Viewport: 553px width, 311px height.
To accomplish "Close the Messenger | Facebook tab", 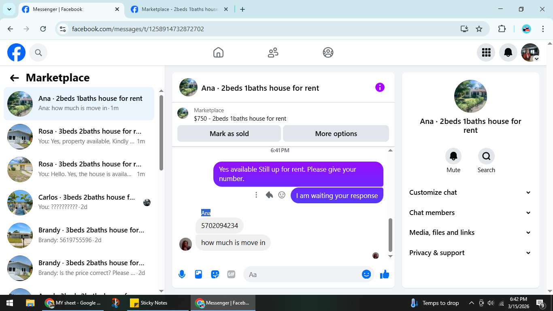I will pyautogui.click(x=117, y=9).
